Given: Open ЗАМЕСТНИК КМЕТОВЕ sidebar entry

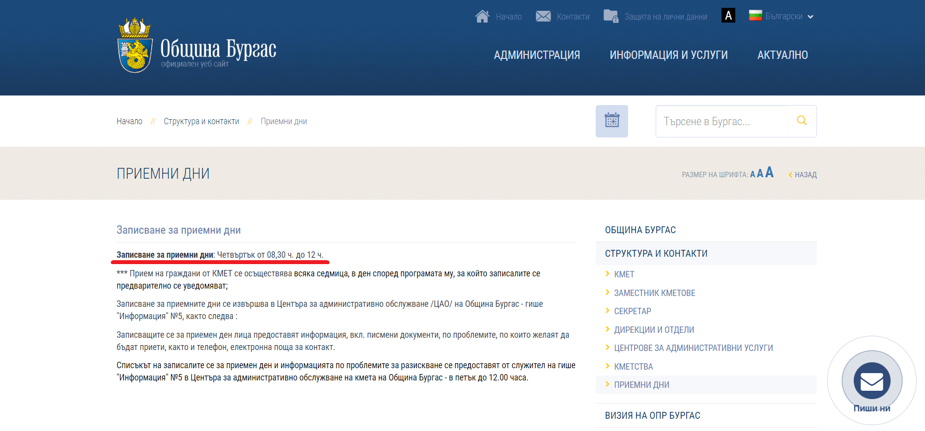Looking at the screenshot, I should (x=654, y=293).
